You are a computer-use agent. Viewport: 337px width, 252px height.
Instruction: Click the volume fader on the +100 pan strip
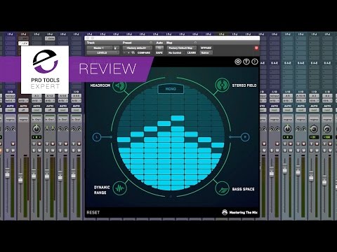click(324, 180)
